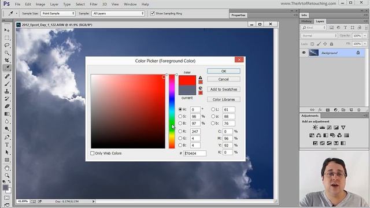This screenshot has width=370, height=208.
Task: Select the Hand tool
Action: pos(7,168)
